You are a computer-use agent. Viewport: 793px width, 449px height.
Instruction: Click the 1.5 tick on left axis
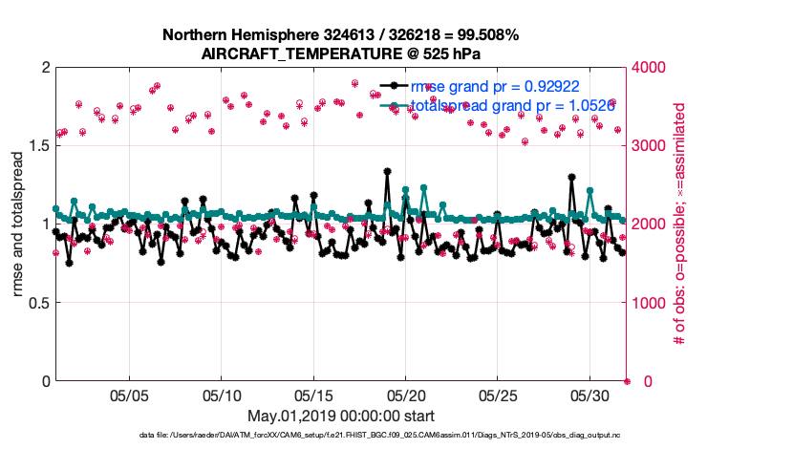pyautogui.click(x=36, y=146)
